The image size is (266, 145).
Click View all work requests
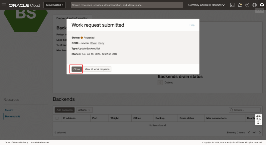point(97,69)
